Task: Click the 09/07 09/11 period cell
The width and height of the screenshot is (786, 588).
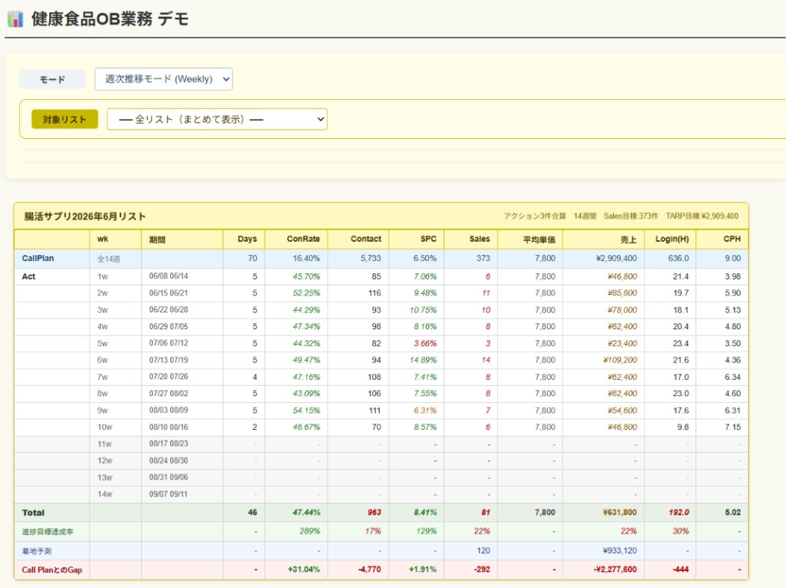Action: tap(168, 494)
